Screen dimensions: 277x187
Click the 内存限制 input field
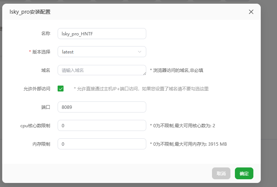pos(102,144)
